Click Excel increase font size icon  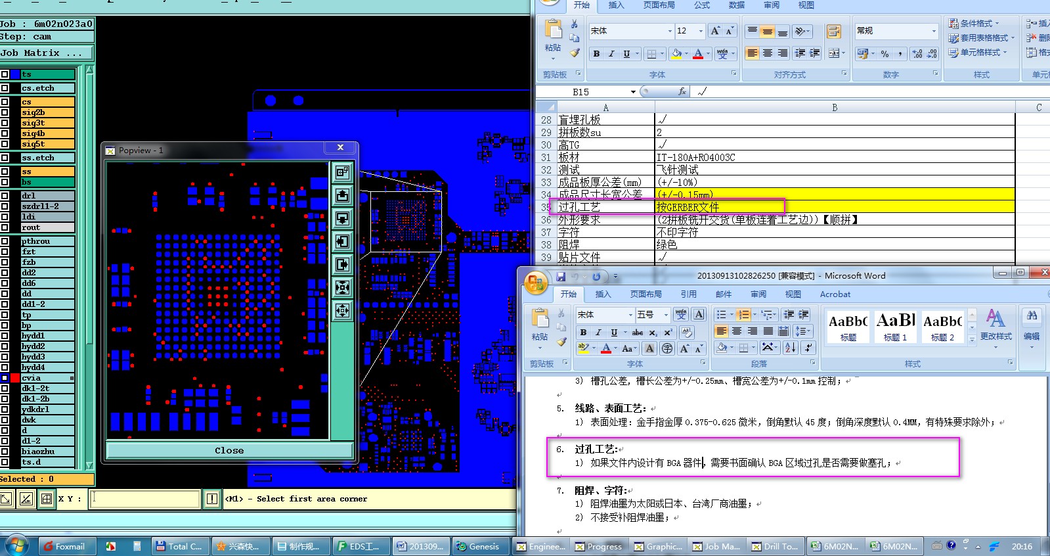point(715,31)
